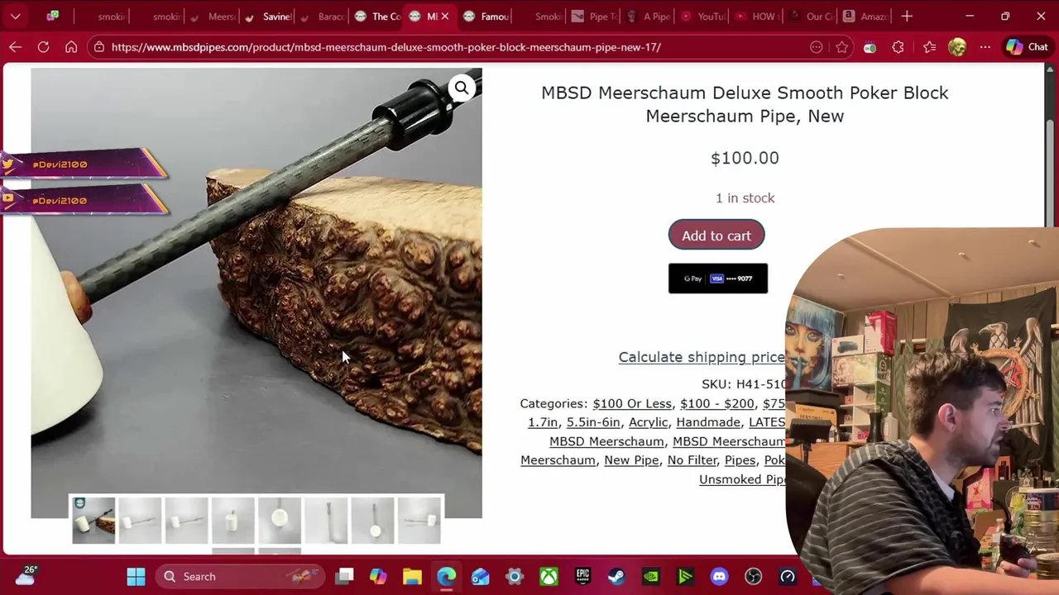
Task: Switch to the The Co tab
Action: click(x=377, y=17)
